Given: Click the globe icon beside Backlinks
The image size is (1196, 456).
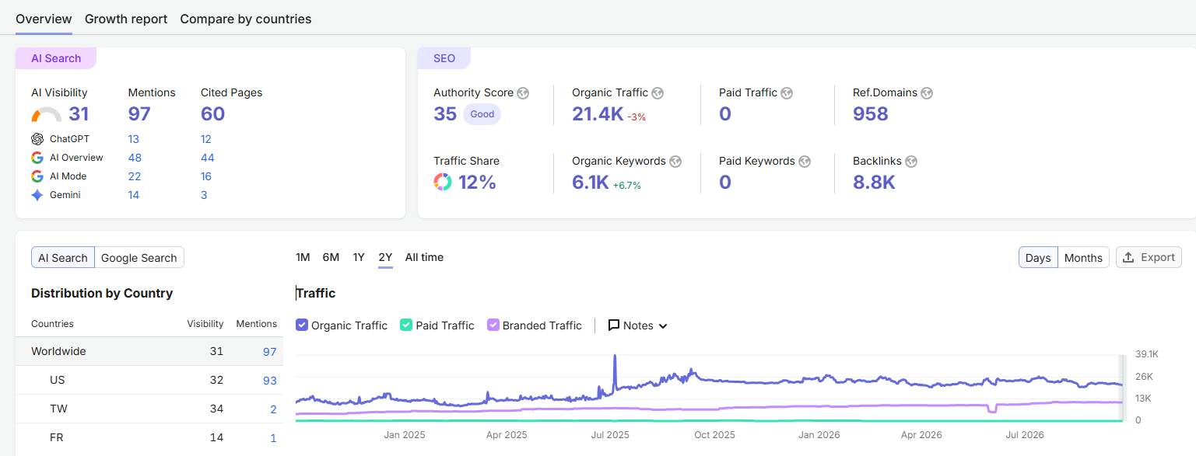Looking at the screenshot, I should coord(911,162).
